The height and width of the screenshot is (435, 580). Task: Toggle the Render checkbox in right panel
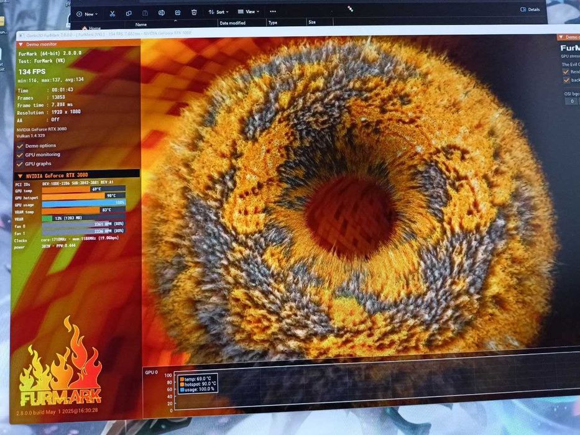[x=566, y=71]
